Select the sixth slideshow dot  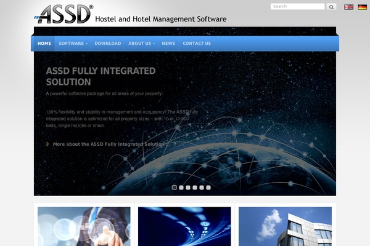click(208, 188)
